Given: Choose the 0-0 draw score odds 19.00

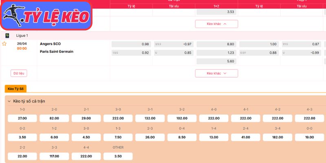Looking at the screenshot, I should 308,137.
